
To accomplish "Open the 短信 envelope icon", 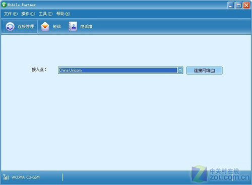I will coord(45,27).
